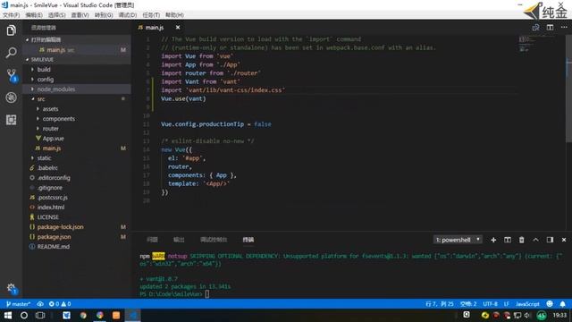Open notifications bell in status bar

pyautogui.click(x=563, y=304)
